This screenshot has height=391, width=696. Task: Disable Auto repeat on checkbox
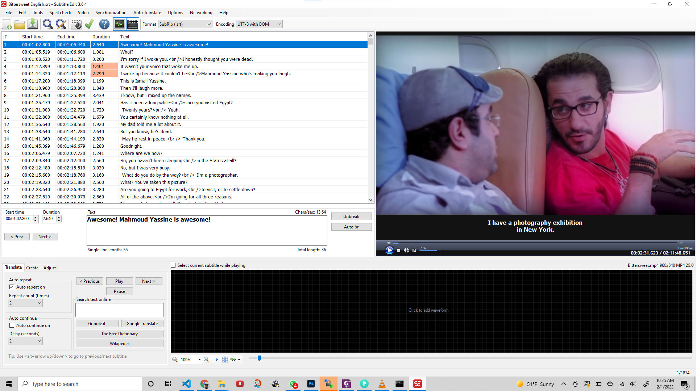pos(12,287)
